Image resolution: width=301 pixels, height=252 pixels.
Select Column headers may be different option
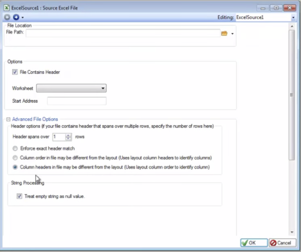click(15, 167)
